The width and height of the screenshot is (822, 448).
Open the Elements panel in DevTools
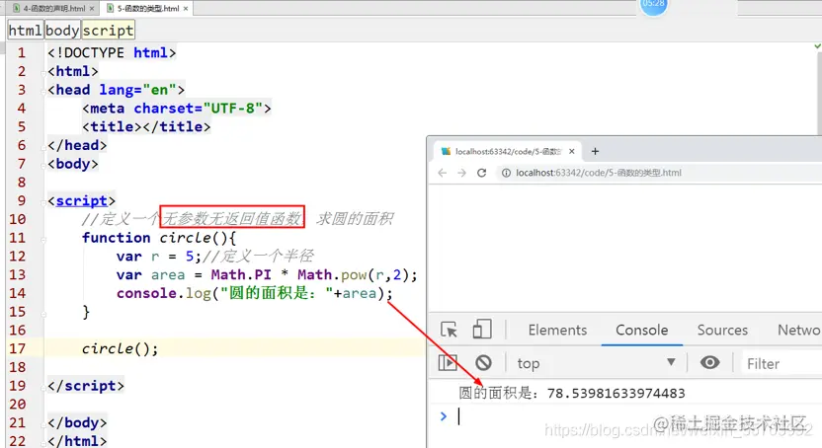[x=557, y=331]
